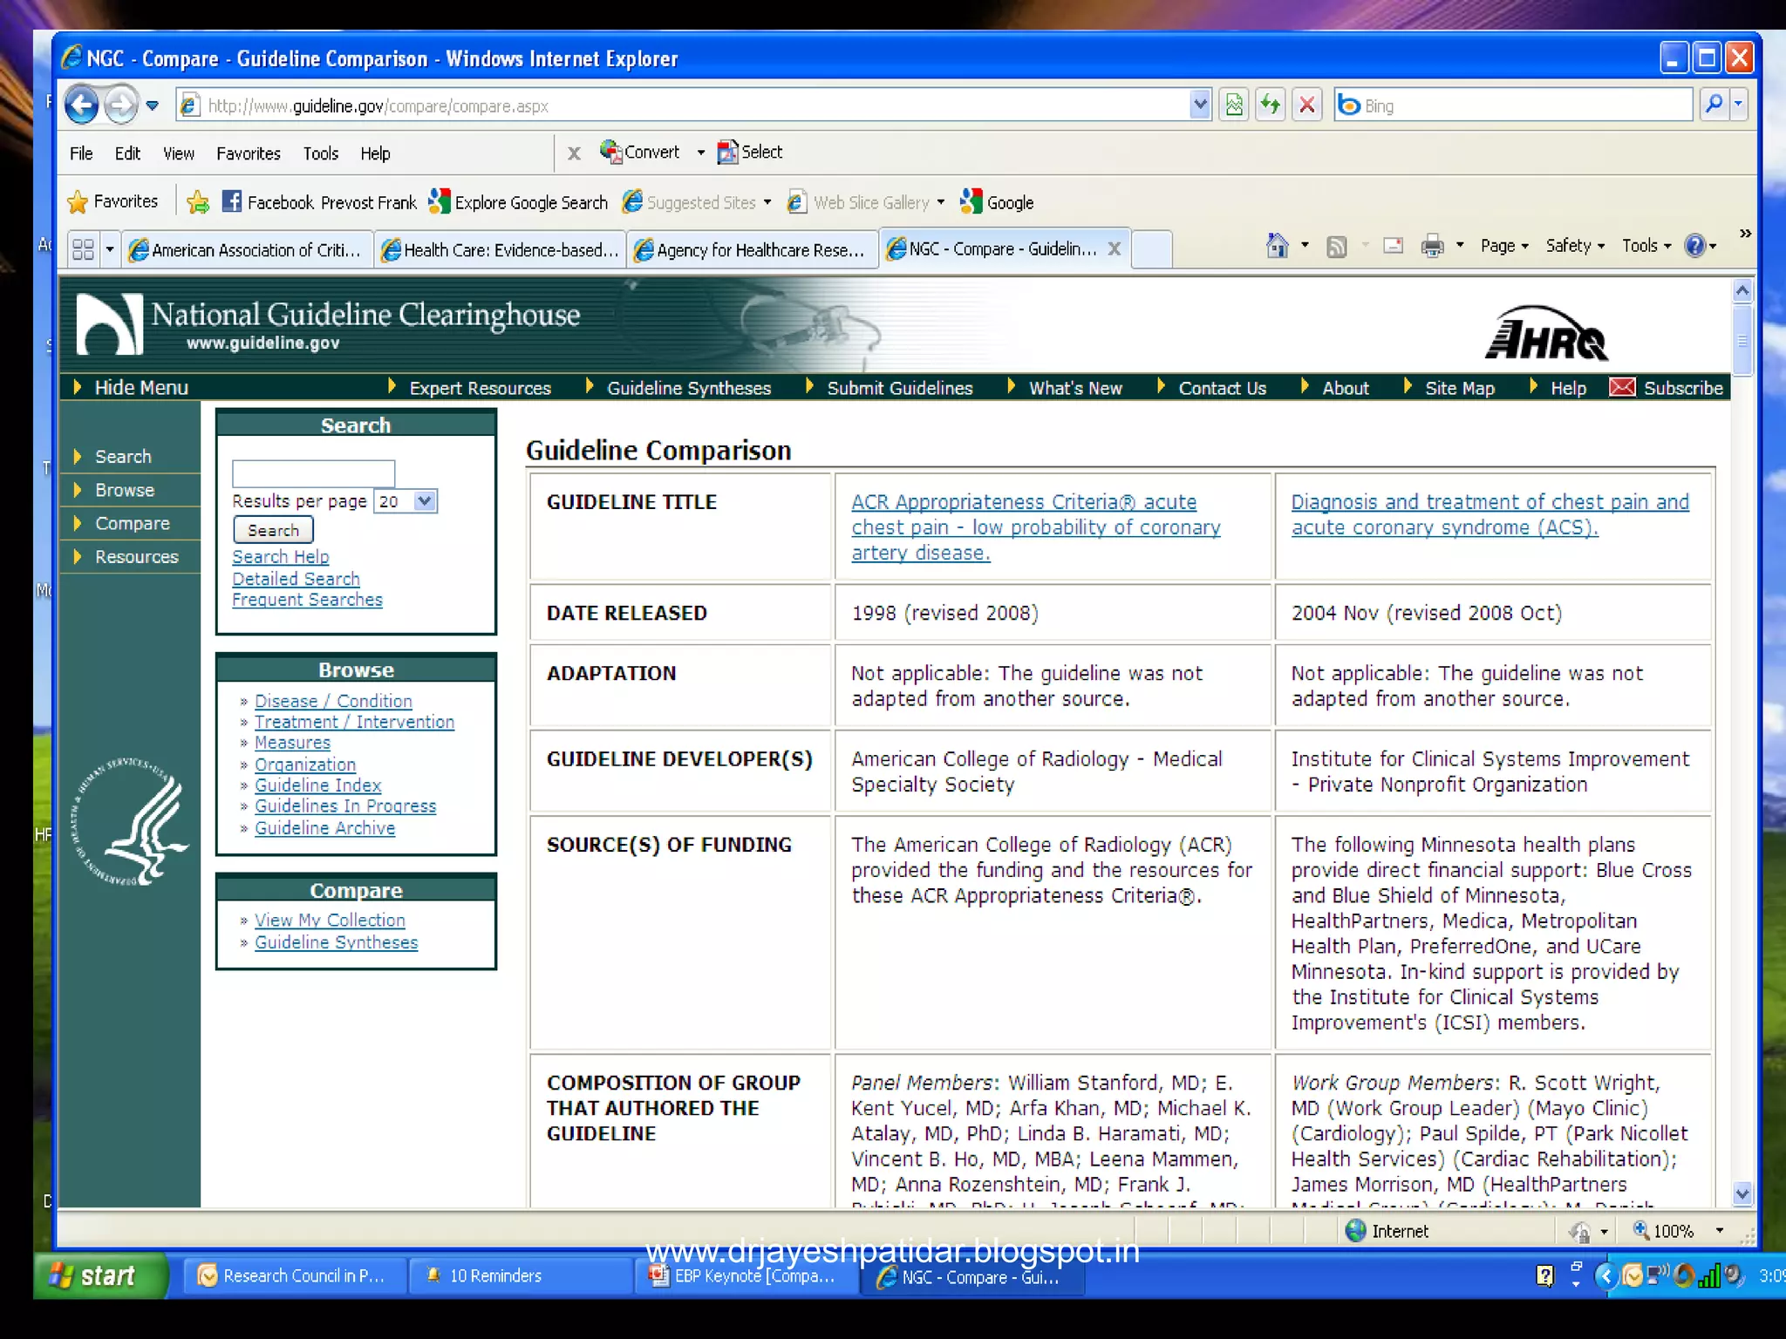Screen dimensions: 1786x1339
Task: Open Expert Resources nav item
Action: click(x=480, y=388)
